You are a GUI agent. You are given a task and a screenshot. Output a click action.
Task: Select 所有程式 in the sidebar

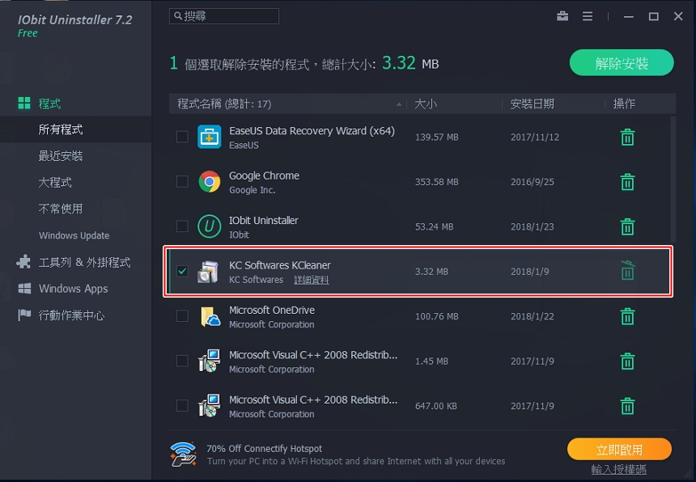(61, 129)
